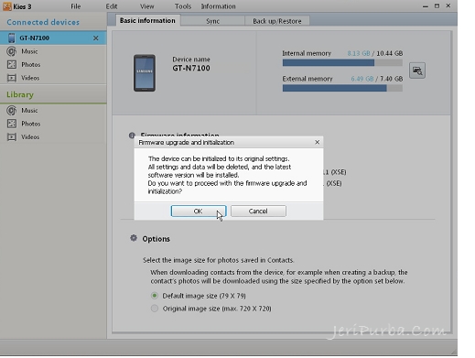Open device Videos label under Connected devices
The width and height of the screenshot is (475, 358).
coord(30,78)
